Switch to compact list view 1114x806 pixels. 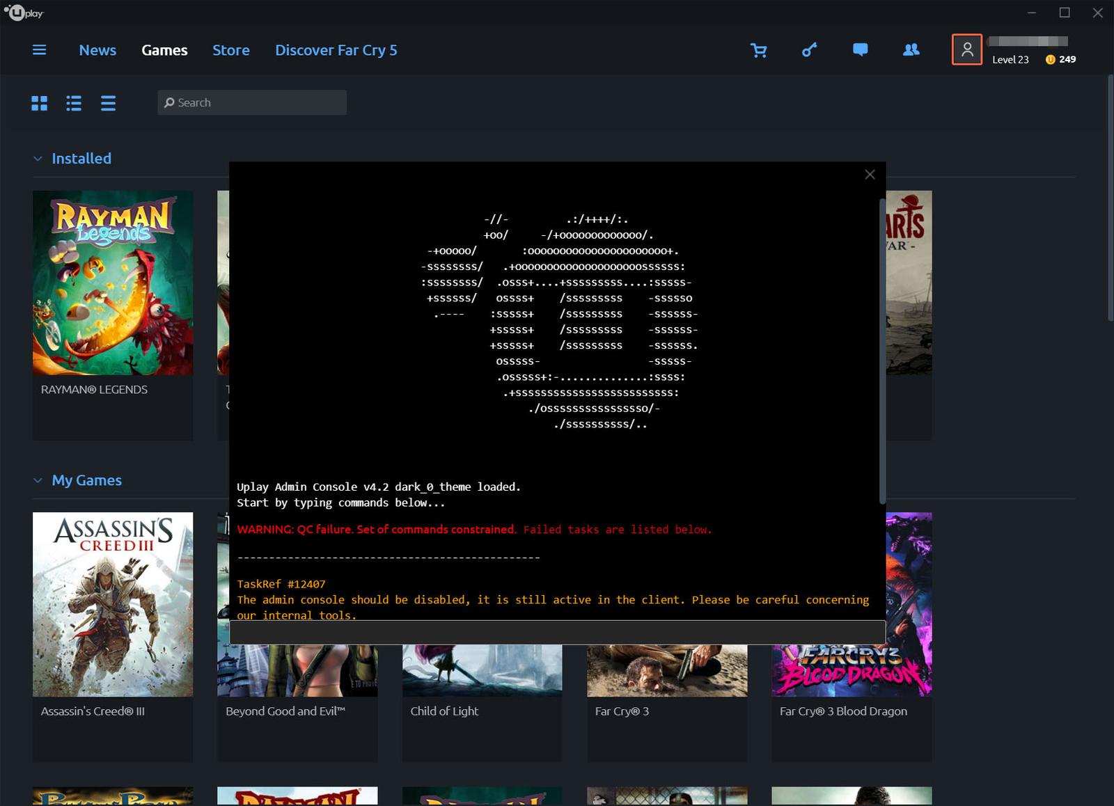[x=108, y=103]
